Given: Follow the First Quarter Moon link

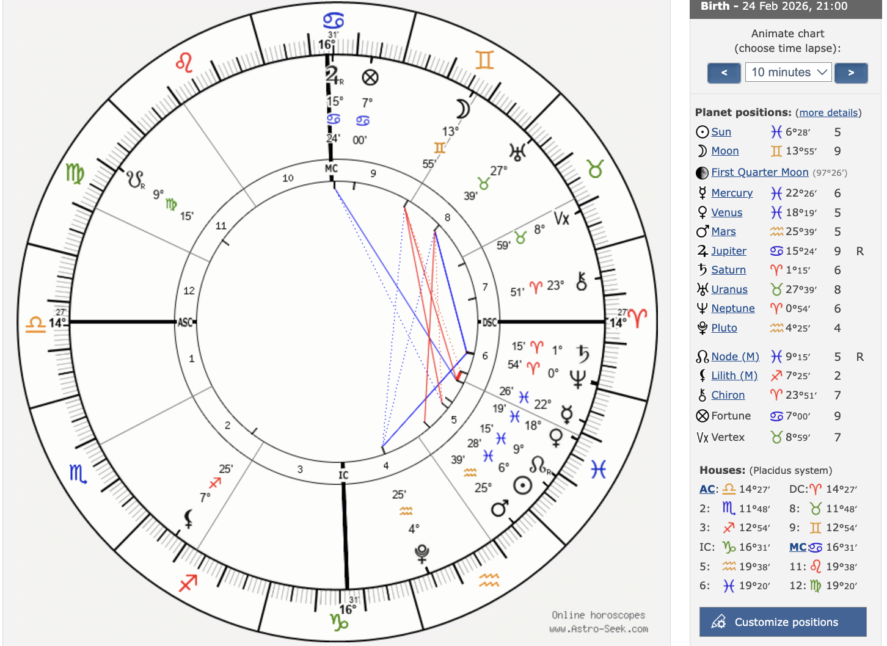Looking at the screenshot, I should click(x=759, y=172).
